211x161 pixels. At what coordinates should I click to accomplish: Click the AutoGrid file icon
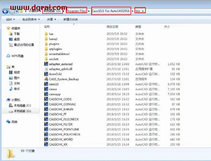coord(46,74)
